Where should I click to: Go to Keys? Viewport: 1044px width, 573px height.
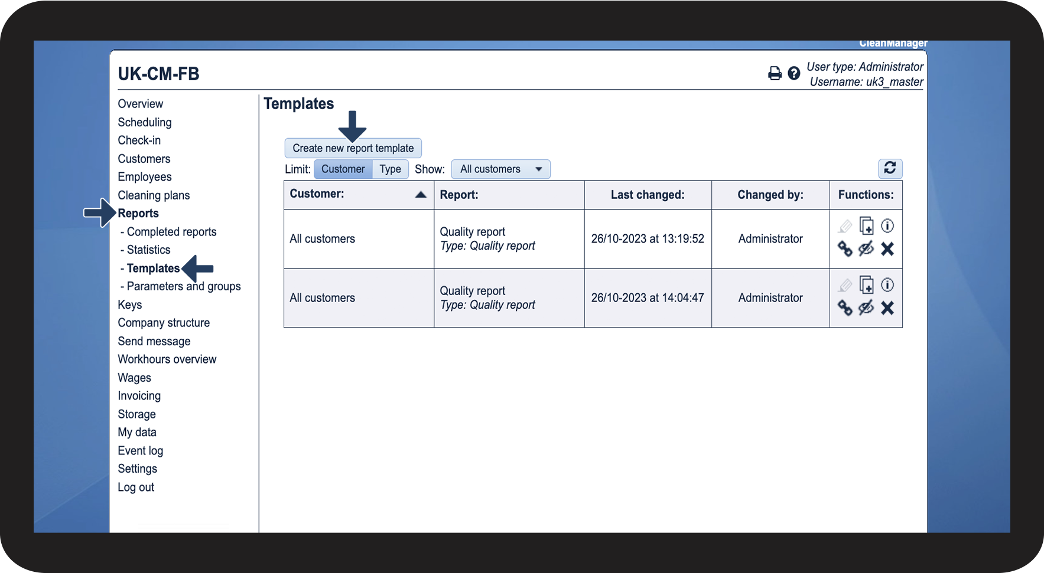pyautogui.click(x=129, y=305)
